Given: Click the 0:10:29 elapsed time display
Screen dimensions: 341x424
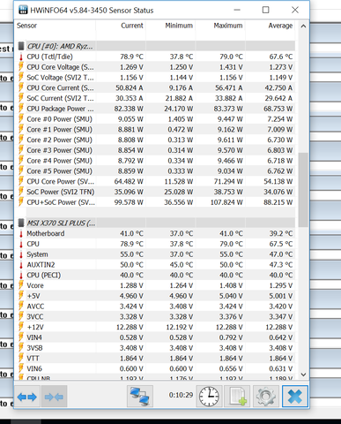Looking at the screenshot, I should (x=181, y=395).
